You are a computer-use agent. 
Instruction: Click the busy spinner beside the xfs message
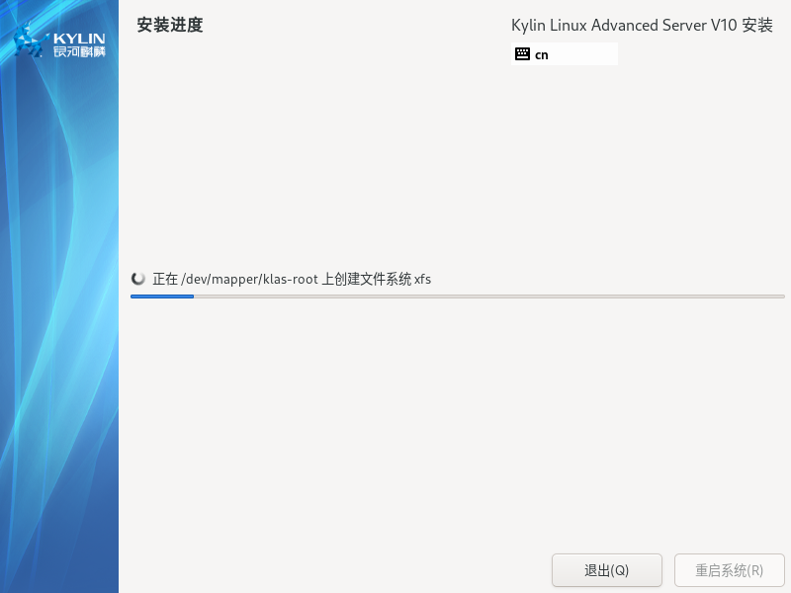(x=139, y=279)
